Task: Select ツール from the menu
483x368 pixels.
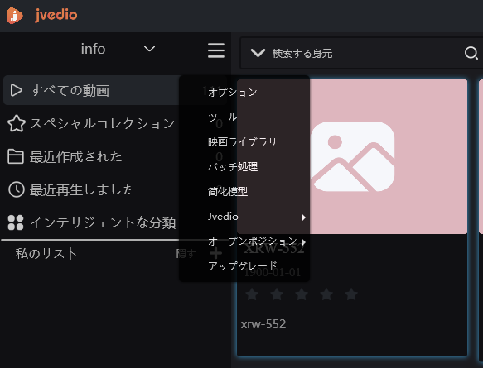Action: (244, 117)
